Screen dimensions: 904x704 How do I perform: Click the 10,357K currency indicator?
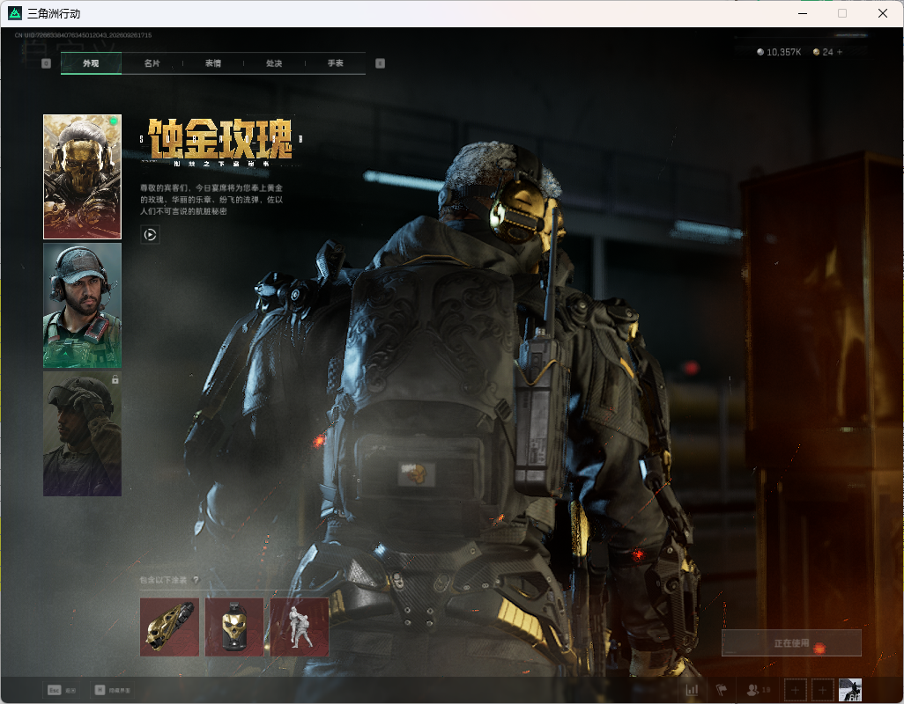[x=779, y=52]
